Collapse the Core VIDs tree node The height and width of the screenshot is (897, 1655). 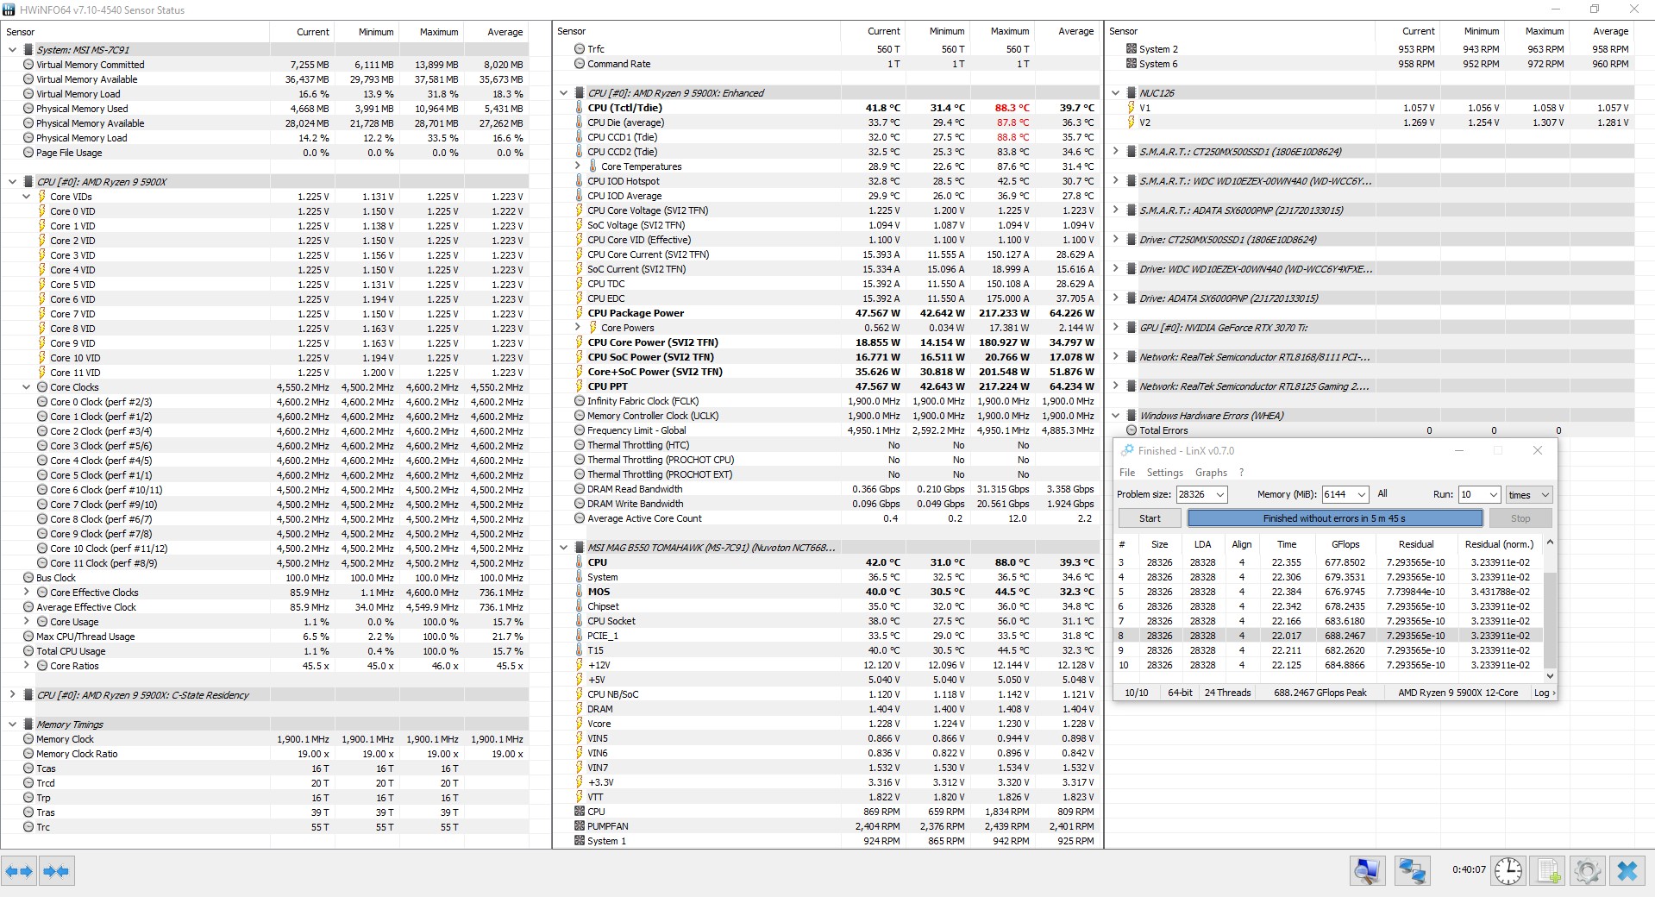[x=26, y=197]
